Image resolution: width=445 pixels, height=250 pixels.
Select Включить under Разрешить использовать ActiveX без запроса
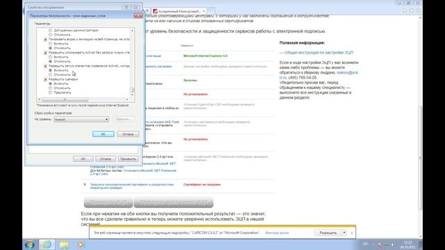[50, 57]
